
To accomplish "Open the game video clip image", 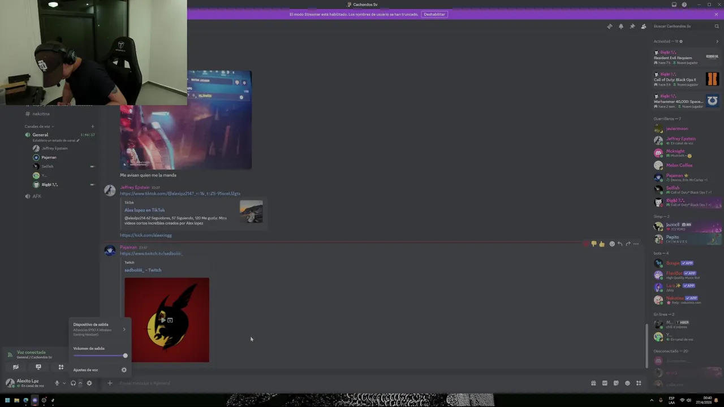I will click(186, 120).
